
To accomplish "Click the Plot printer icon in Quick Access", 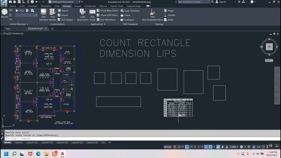I will pos(32,2).
